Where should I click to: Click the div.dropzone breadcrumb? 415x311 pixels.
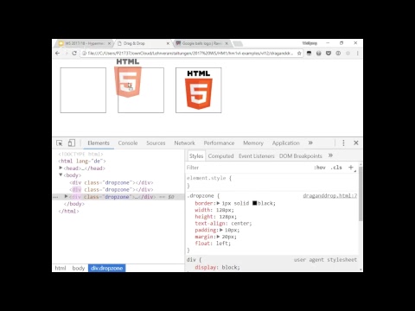[107, 268]
